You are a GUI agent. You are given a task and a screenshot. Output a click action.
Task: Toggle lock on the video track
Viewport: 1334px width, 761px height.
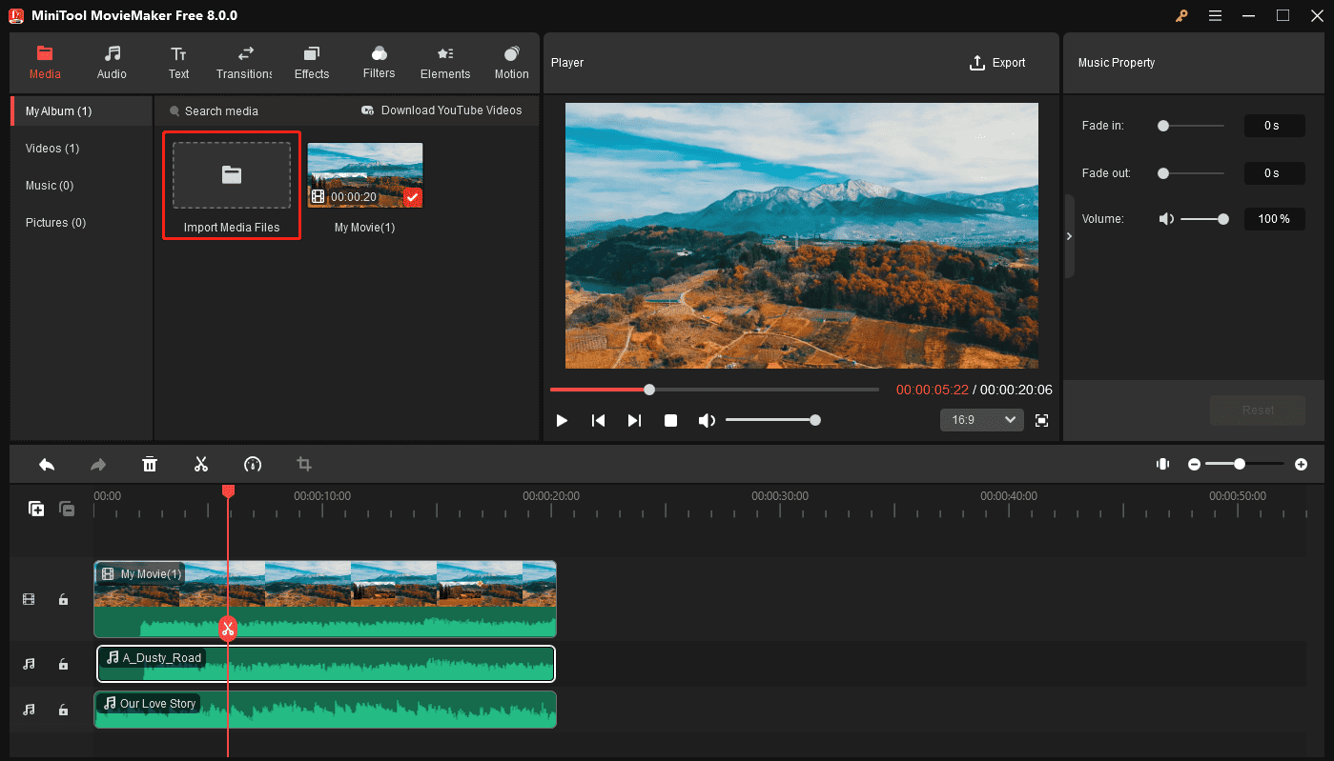[x=63, y=600]
